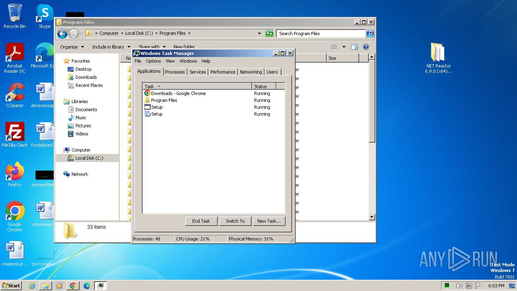Open the address bar history dropdown
This screenshot has height=291, width=517.
(x=259, y=34)
